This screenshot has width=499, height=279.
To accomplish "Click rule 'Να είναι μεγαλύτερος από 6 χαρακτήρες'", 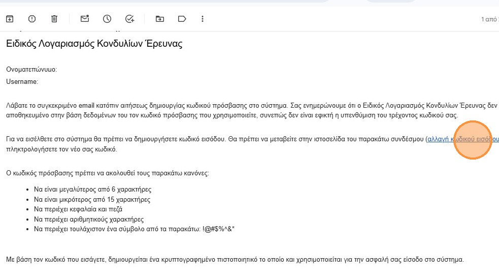I will pyautogui.click(x=92, y=190).
